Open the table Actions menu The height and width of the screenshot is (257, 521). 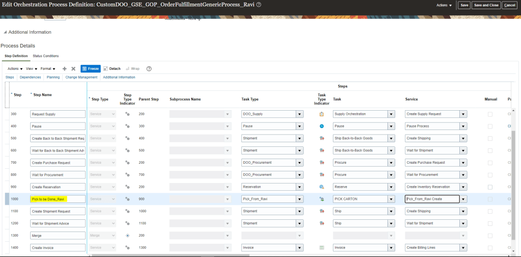pos(15,68)
